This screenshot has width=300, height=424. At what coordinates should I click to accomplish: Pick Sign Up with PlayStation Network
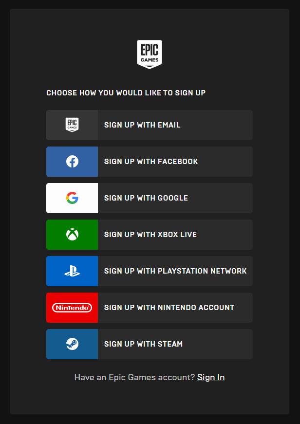[x=175, y=271]
